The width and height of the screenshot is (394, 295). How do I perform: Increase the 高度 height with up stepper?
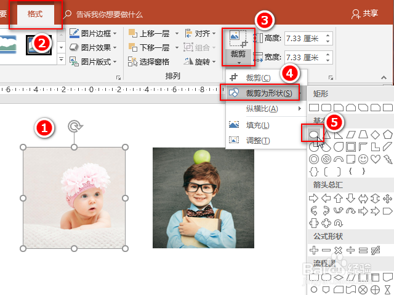tap(328, 36)
